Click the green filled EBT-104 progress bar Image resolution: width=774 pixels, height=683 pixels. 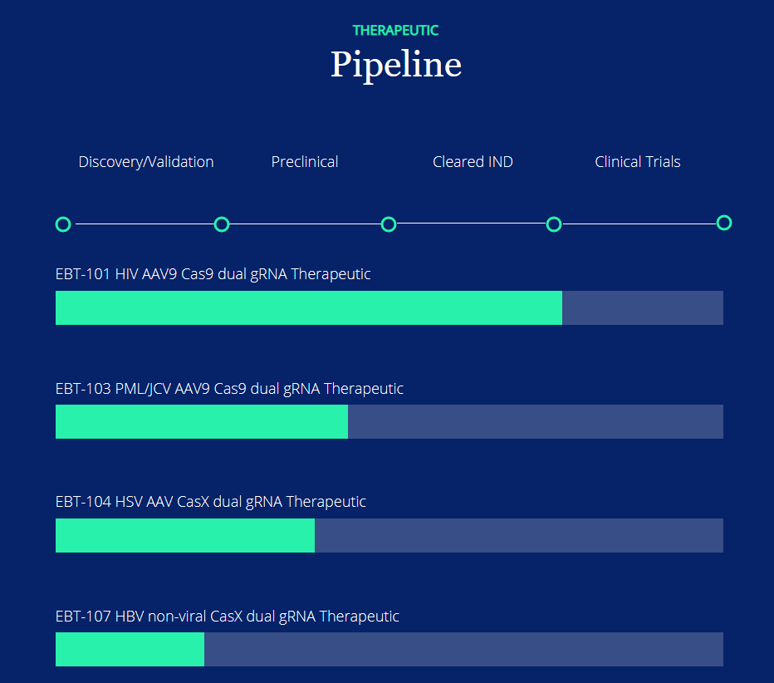185,536
